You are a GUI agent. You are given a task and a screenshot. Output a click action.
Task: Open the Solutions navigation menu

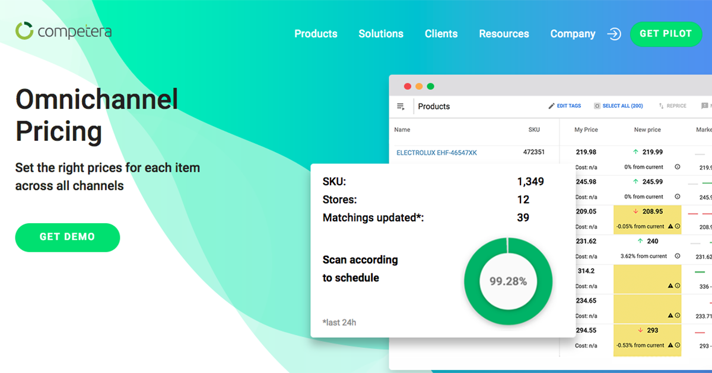click(381, 34)
